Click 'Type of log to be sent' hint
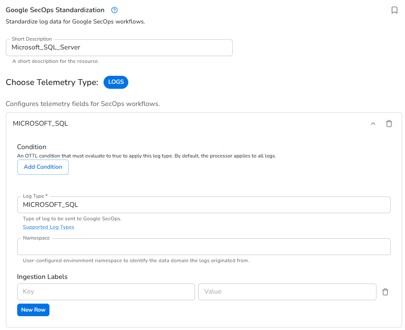This screenshot has height=330, width=405. click(72, 219)
